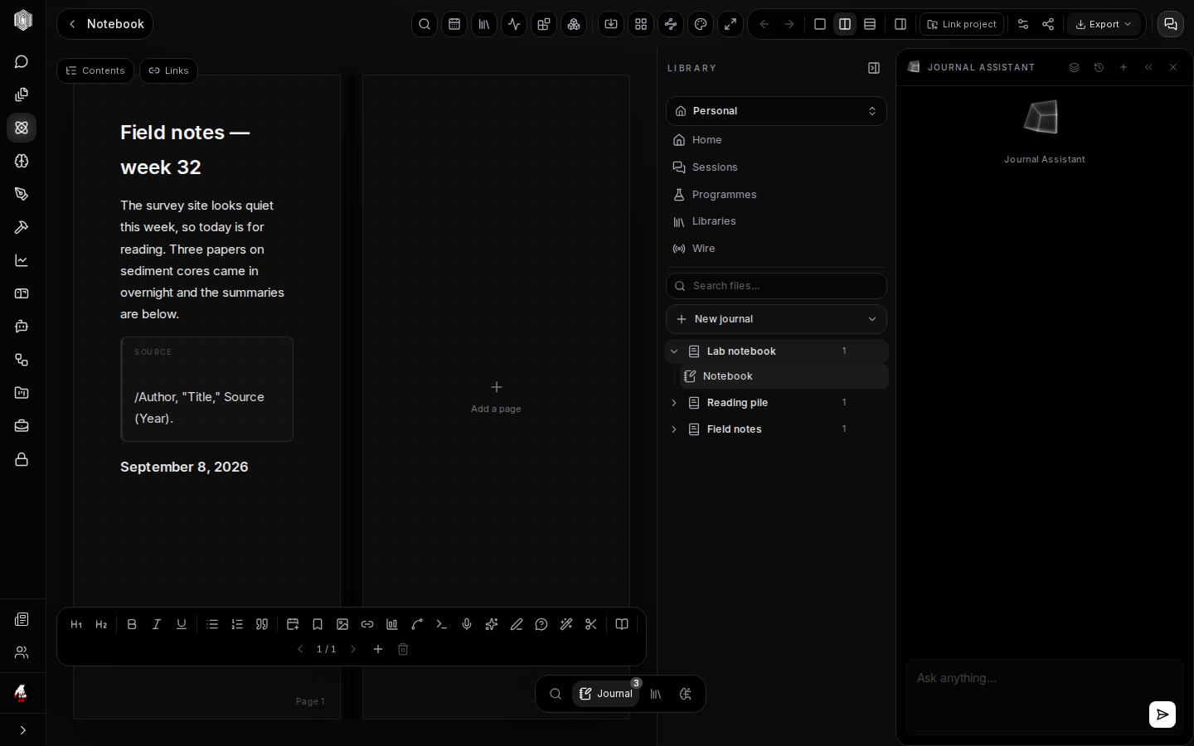Toggle the right sidebar panel layout
The image size is (1194, 746).
point(900,24)
